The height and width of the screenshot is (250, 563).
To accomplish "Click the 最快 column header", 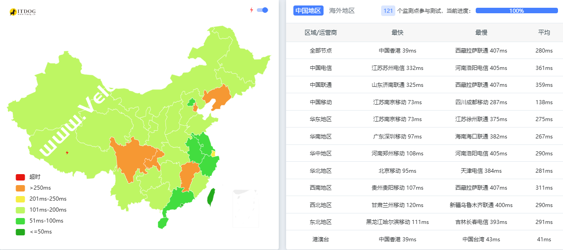I will 398,32.
